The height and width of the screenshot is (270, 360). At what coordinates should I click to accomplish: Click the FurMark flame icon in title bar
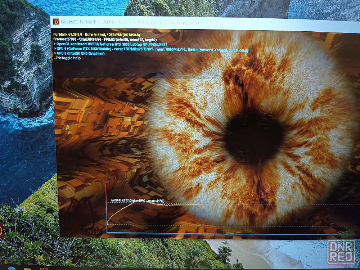57,22
